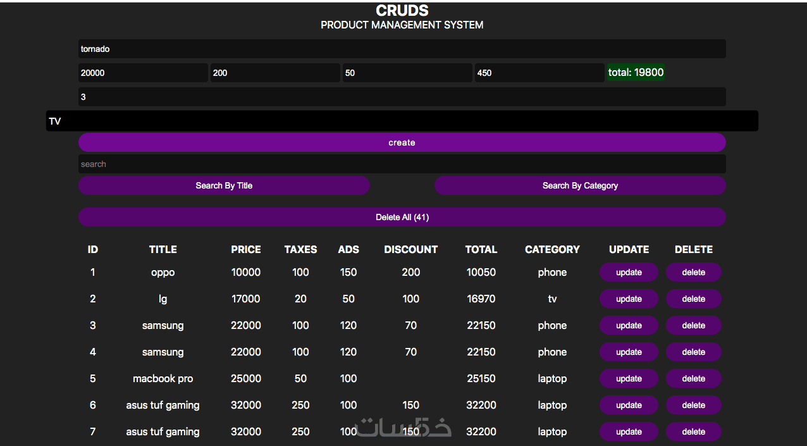Screen dimensions: 807x446
Task: Click the TAXES column header
Action: point(300,249)
